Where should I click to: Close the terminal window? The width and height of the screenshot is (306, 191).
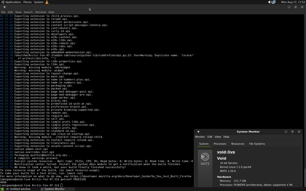pos(302,7)
